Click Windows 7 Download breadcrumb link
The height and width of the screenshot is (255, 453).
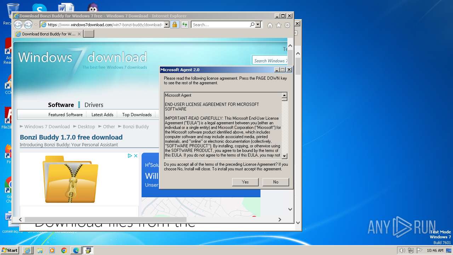point(47,126)
